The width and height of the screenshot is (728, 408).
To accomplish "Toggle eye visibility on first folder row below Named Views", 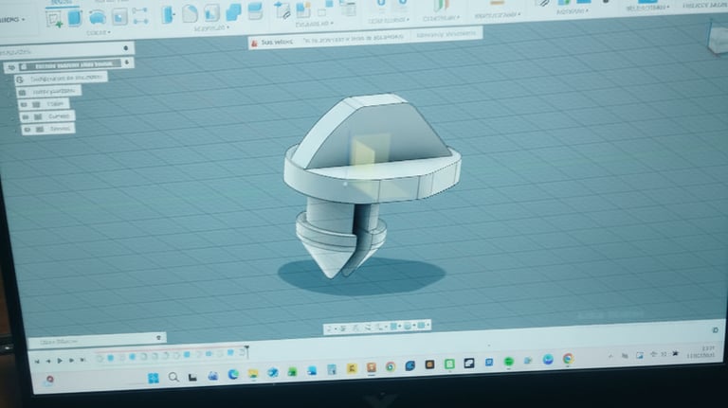I will 24,105.
